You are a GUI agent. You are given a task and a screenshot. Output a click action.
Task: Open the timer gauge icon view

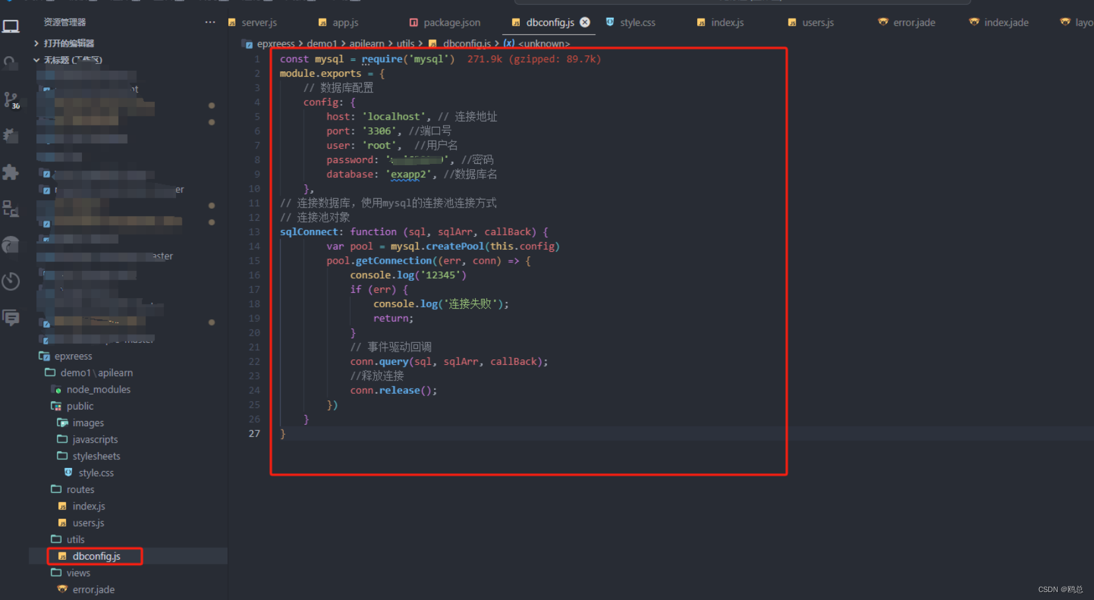(x=11, y=281)
